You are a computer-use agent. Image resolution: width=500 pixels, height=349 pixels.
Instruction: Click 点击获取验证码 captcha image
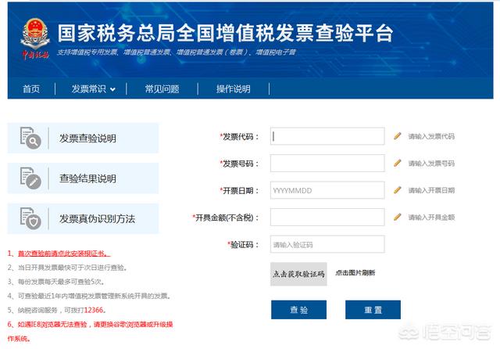click(298, 274)
